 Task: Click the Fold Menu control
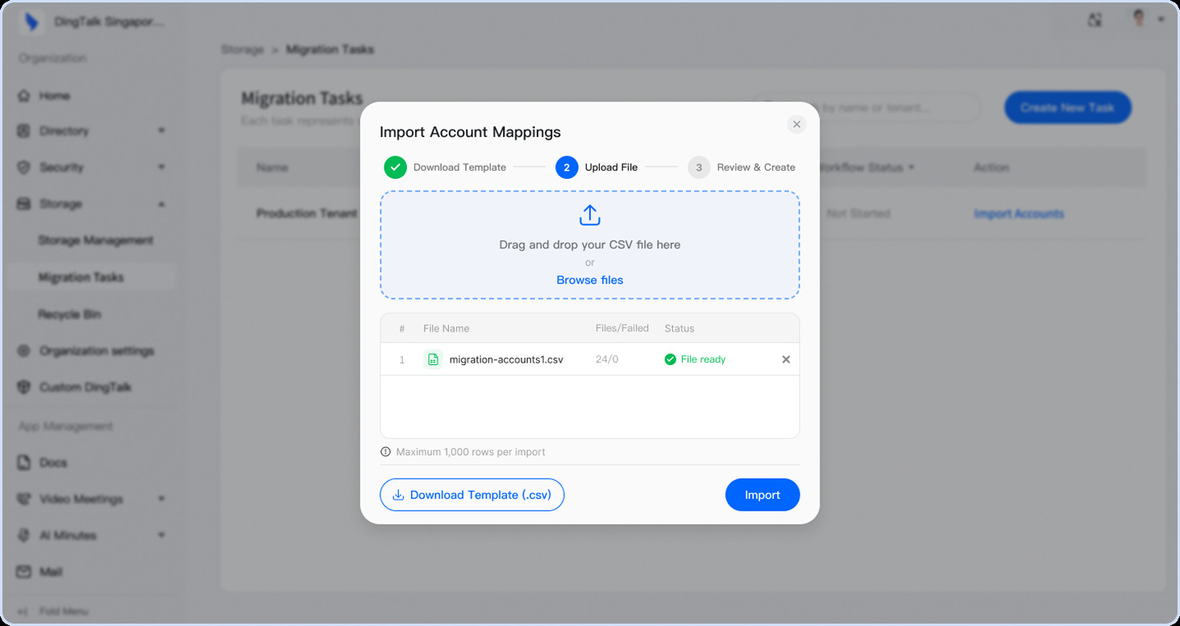53,611
